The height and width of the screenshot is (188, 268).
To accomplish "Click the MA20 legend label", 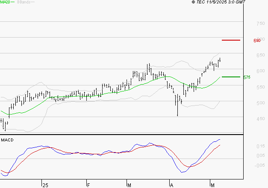I will coord(5,3).
